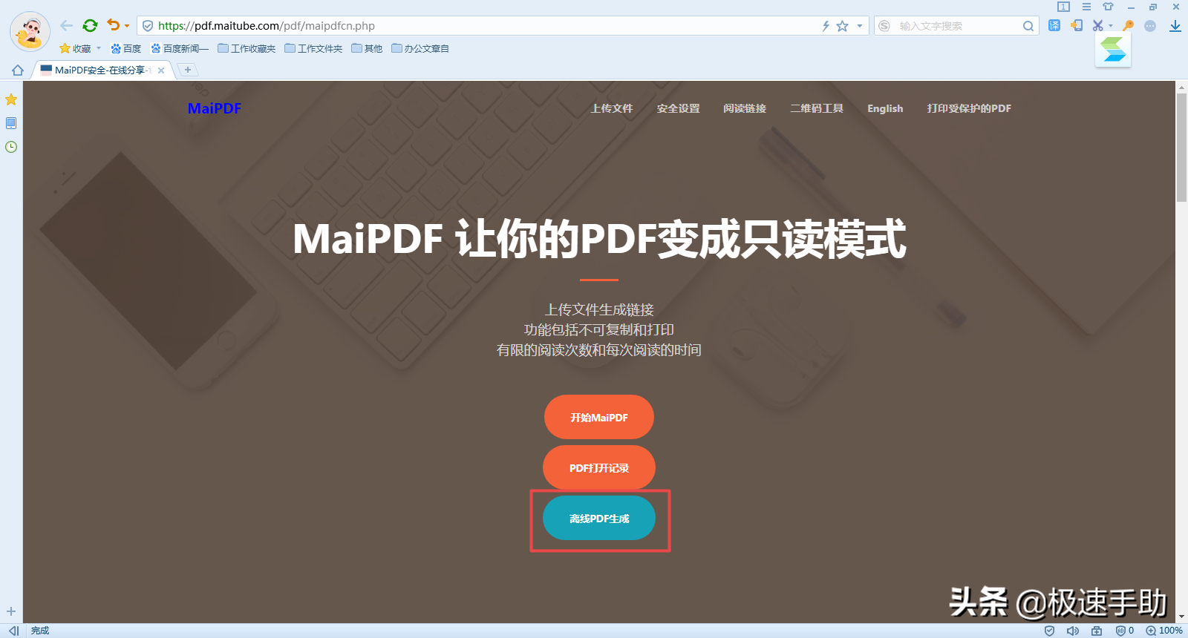The height and width of the screenshot is (638, 1188).
Task: Click the send to phone icon
Action: click(1077, 25)
